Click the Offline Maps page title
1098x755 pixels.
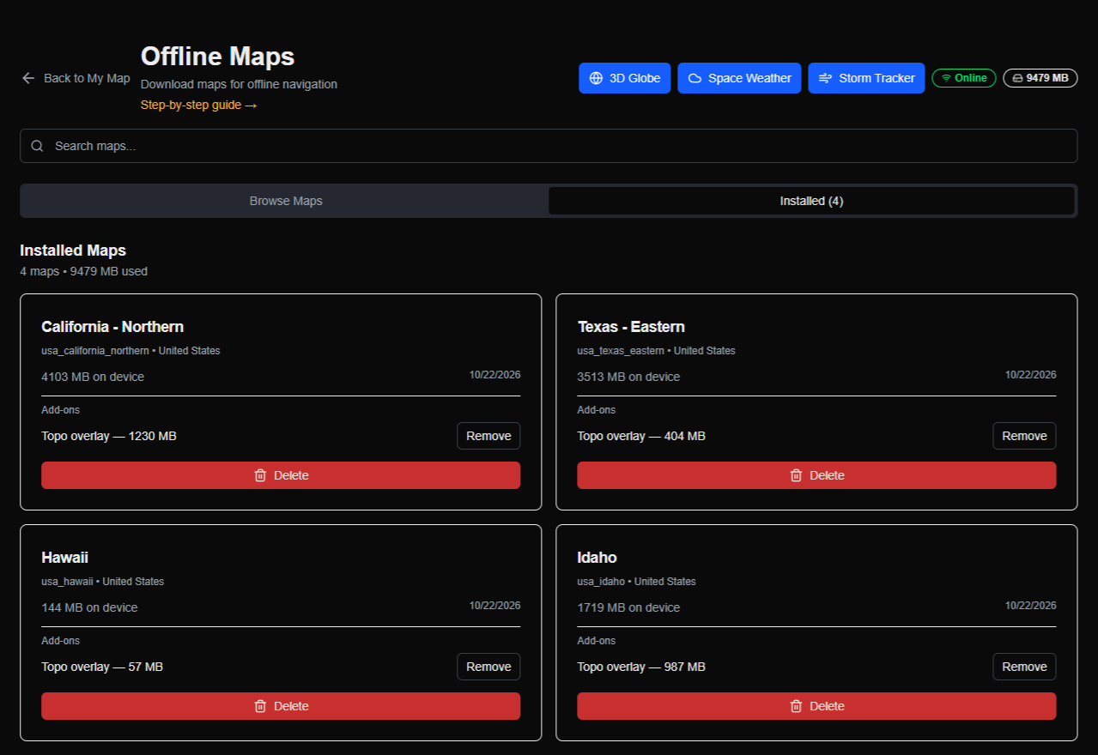[217, 57]
